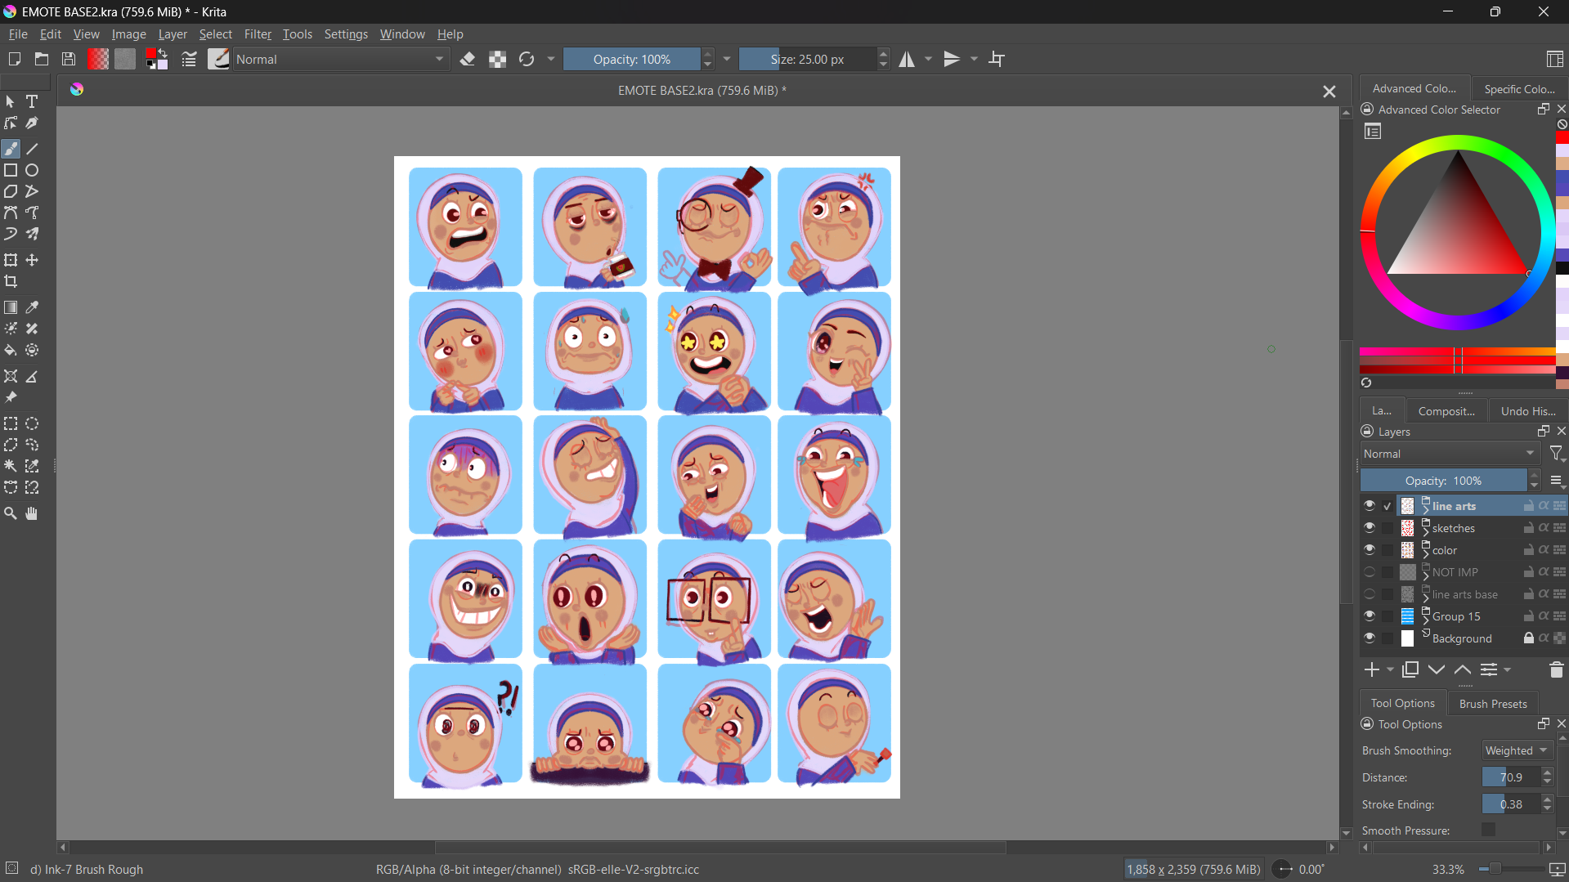Toggle Eraser mode in toolbar
This screenshot has width=1569, height=882.
468,60
